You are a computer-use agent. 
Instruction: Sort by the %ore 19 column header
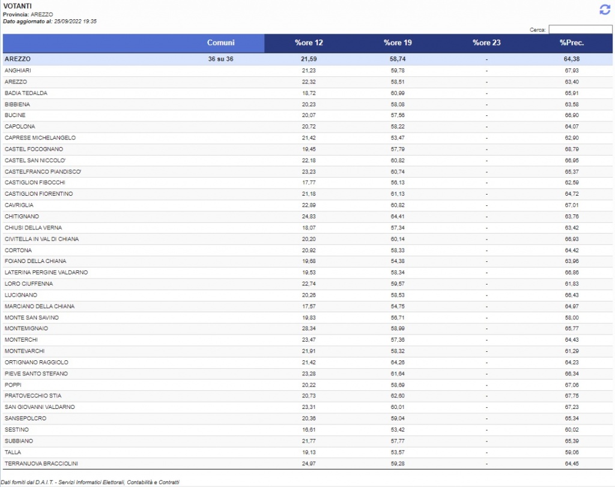pyautogui.click(x=398, y=43)
